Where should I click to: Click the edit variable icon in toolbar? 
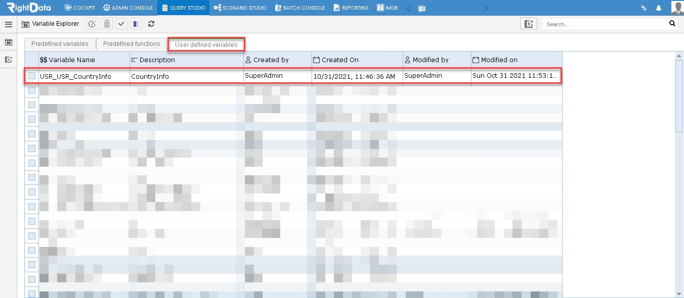[x=92, y=24]
